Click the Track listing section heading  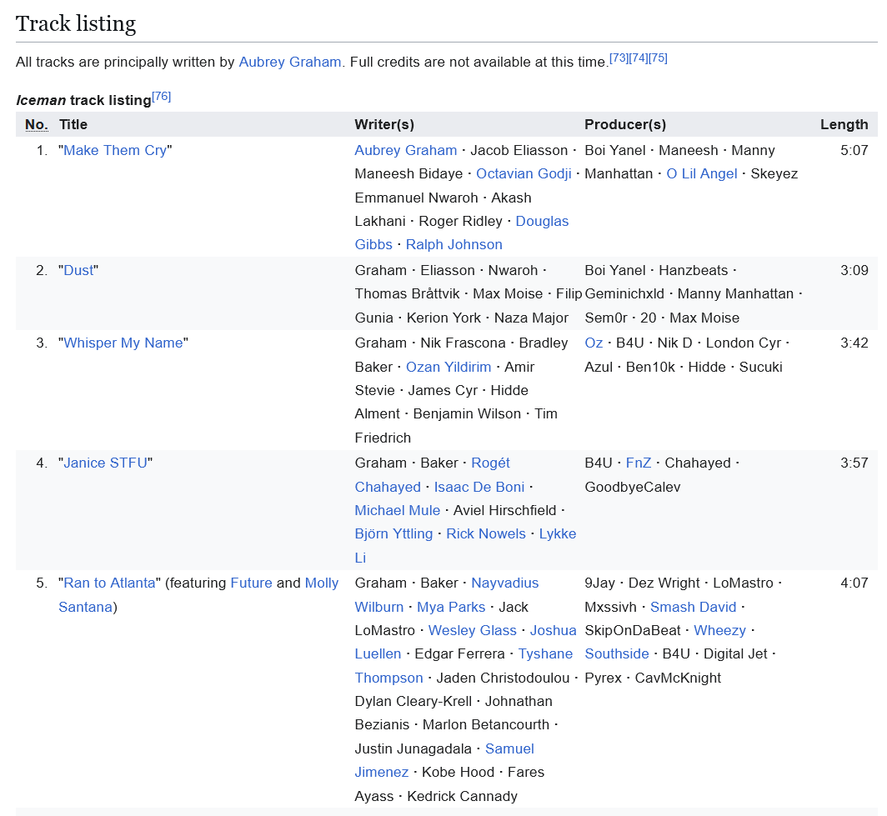pos(76,23)
